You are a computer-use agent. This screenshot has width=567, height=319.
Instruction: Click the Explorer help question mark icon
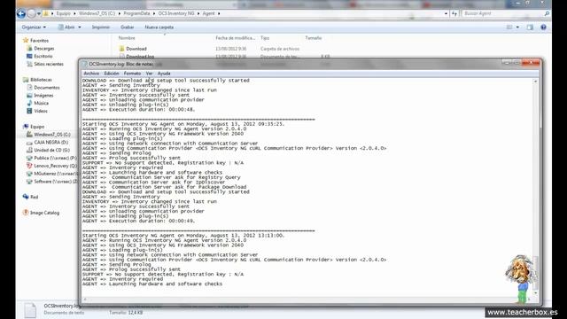(x=543, y=27)
